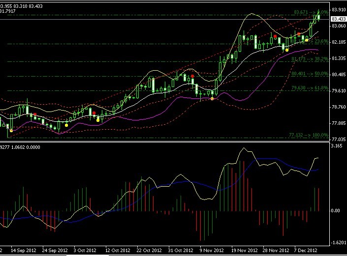Click the Fibonacci label 83.671 --> 0.0%
This screenshot has width=347, height=256.
click(311, 12)
